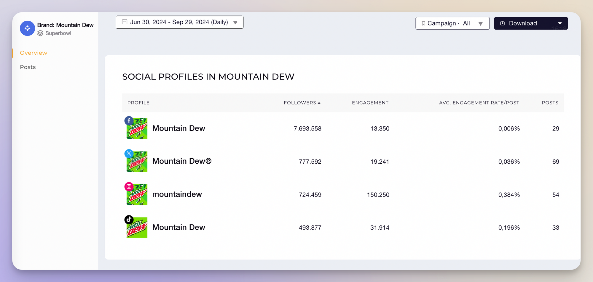Click the engagement value 150.250
The image size is (593, 282).
coord(378,195)
